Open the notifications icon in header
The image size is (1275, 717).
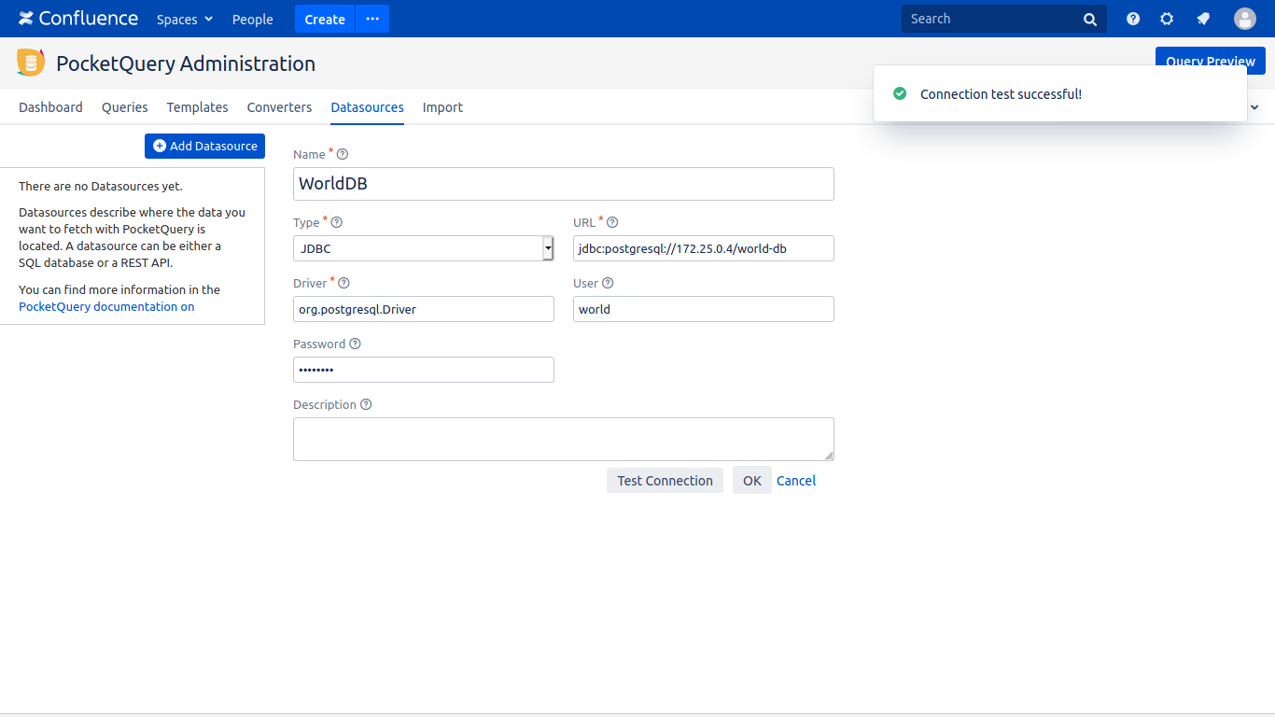point(1203,19)
